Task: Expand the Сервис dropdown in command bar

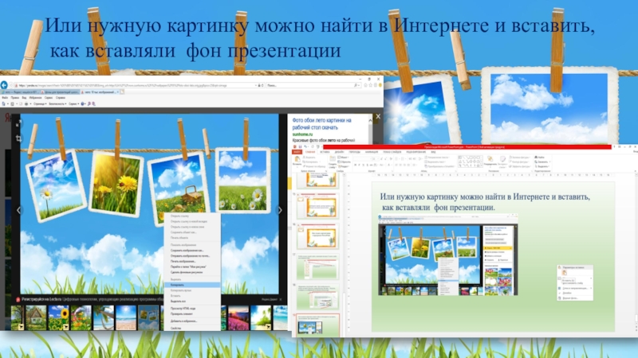Action: tap(73, 104)
